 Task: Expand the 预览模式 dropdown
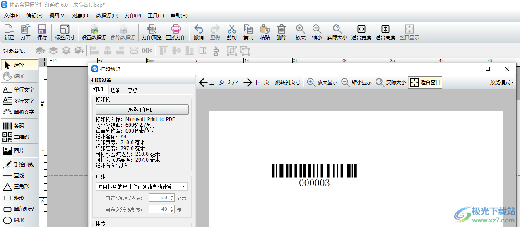click(502, 82)
